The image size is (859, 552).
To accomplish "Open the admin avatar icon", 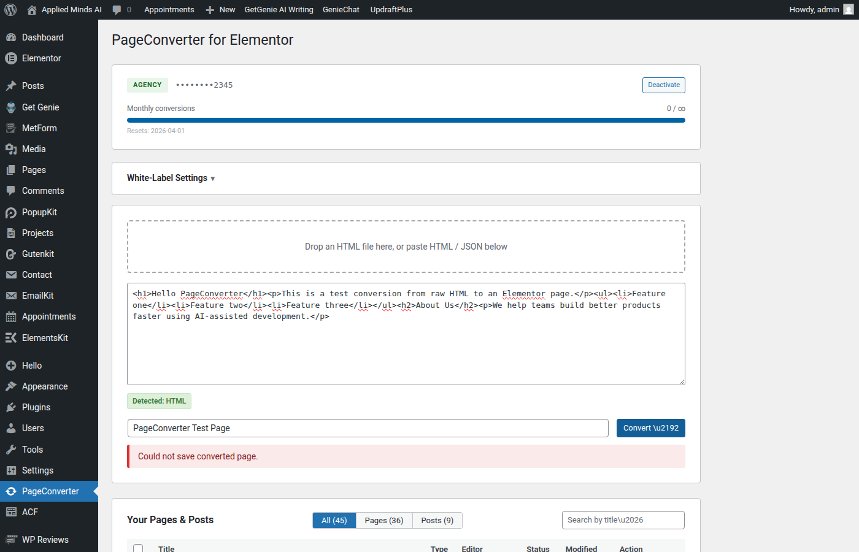I will tap(849, 10).
